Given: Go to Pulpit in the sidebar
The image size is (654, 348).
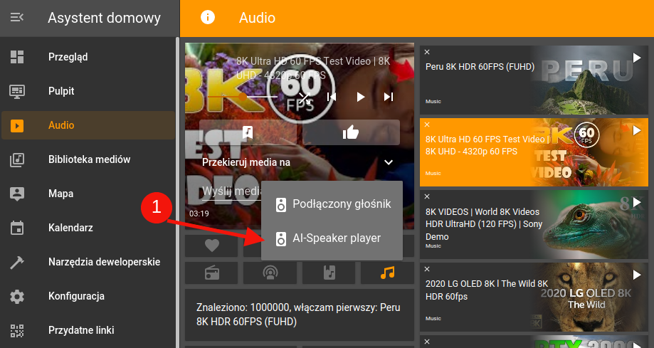Looking at the screenshot, I should coord(88,91).
